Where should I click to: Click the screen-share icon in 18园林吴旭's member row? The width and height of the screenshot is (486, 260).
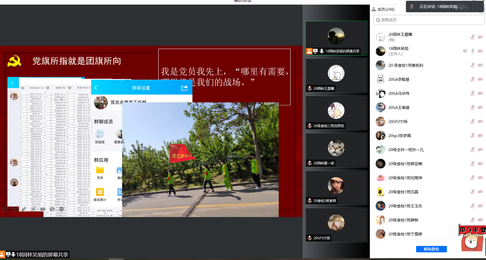(x=465, y=51)
